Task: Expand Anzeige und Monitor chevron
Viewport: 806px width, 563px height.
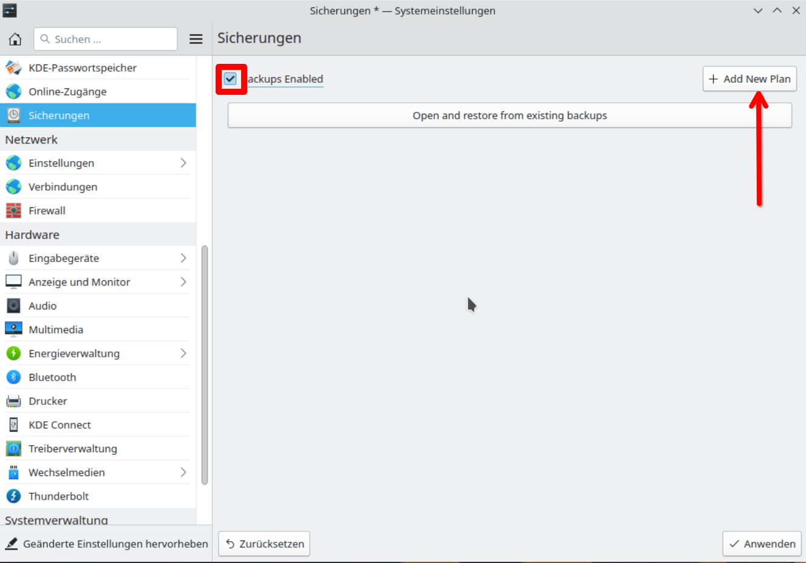Action: click(x=183, y=282)
